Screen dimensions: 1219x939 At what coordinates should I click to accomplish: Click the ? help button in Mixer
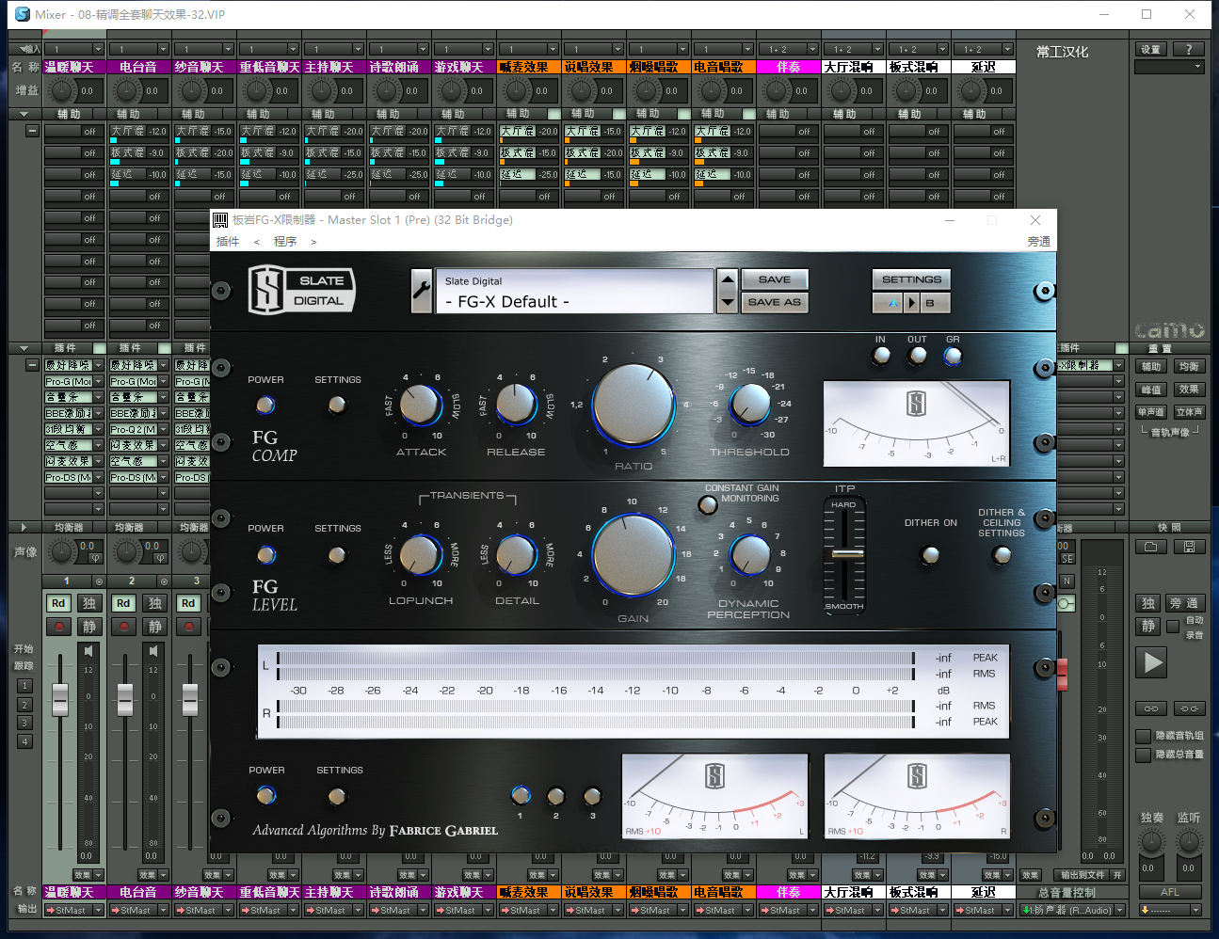tap(1189, 49)
